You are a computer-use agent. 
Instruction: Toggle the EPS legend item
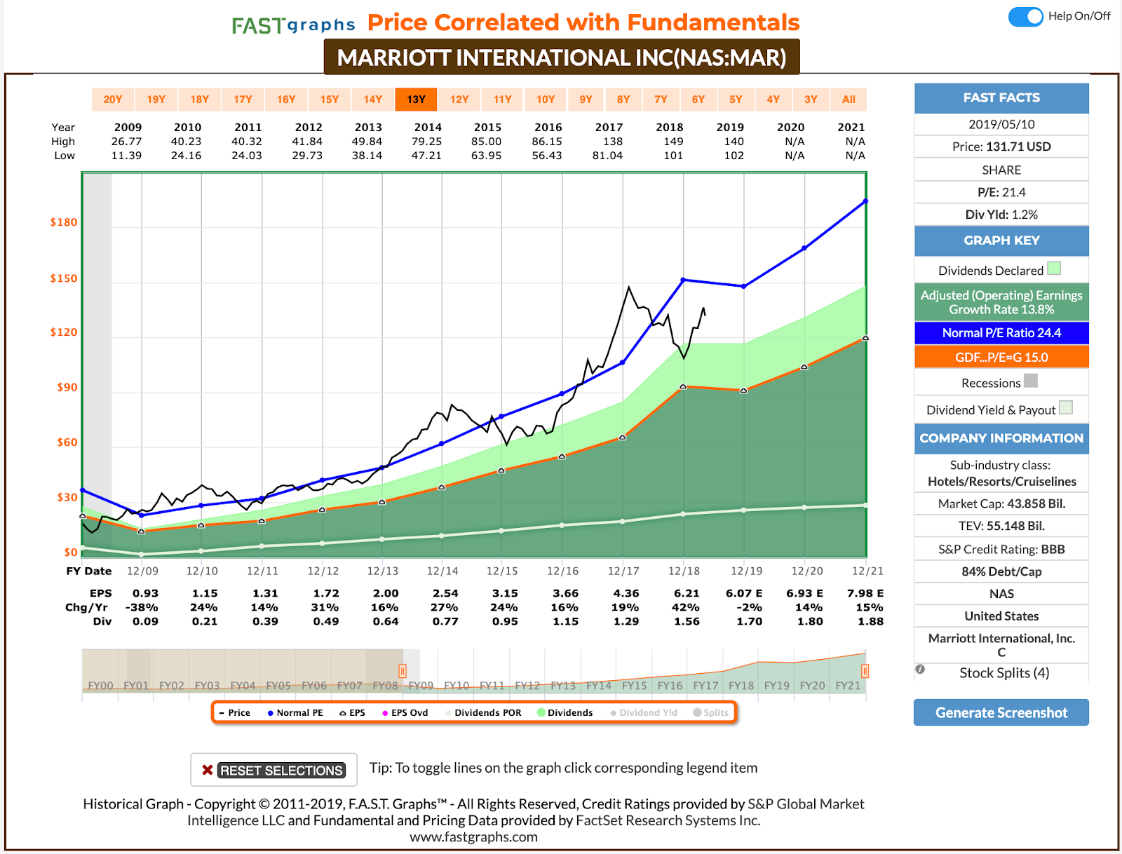coord(352,712)
